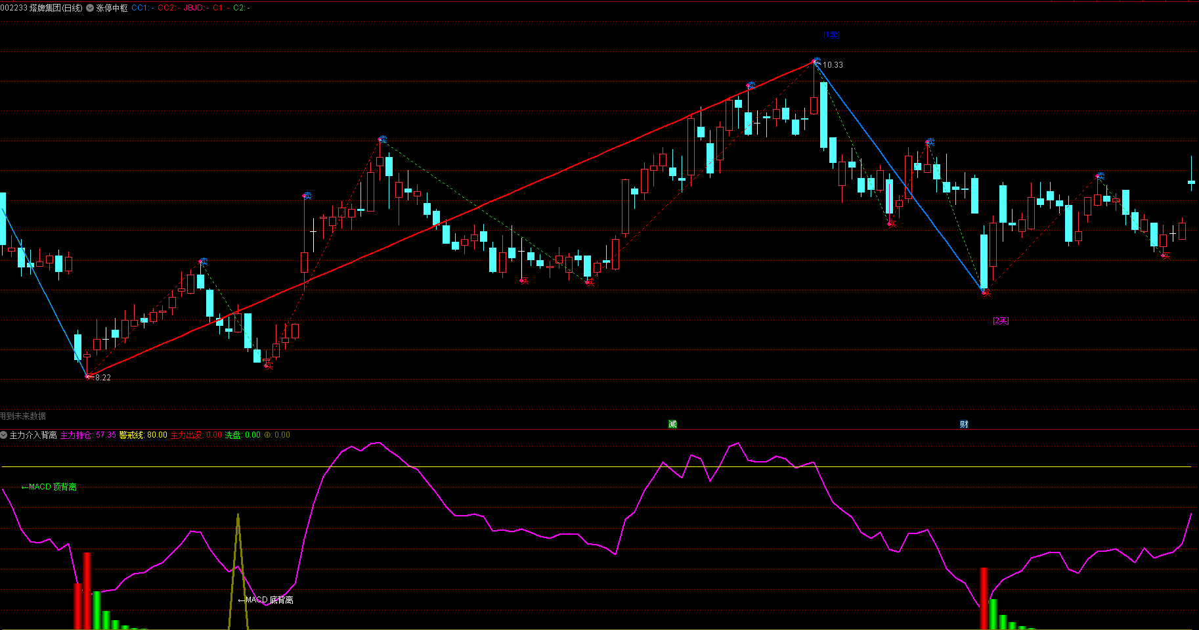
Task: Click the 财 marker on the time axis
Action: click(964, 424)
